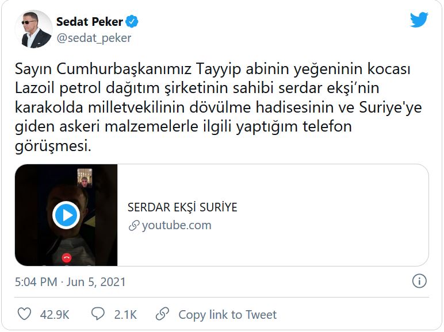
Task: Click the SERDAR EKŞİ SURİYE card title
Action: tap(182, 207)
